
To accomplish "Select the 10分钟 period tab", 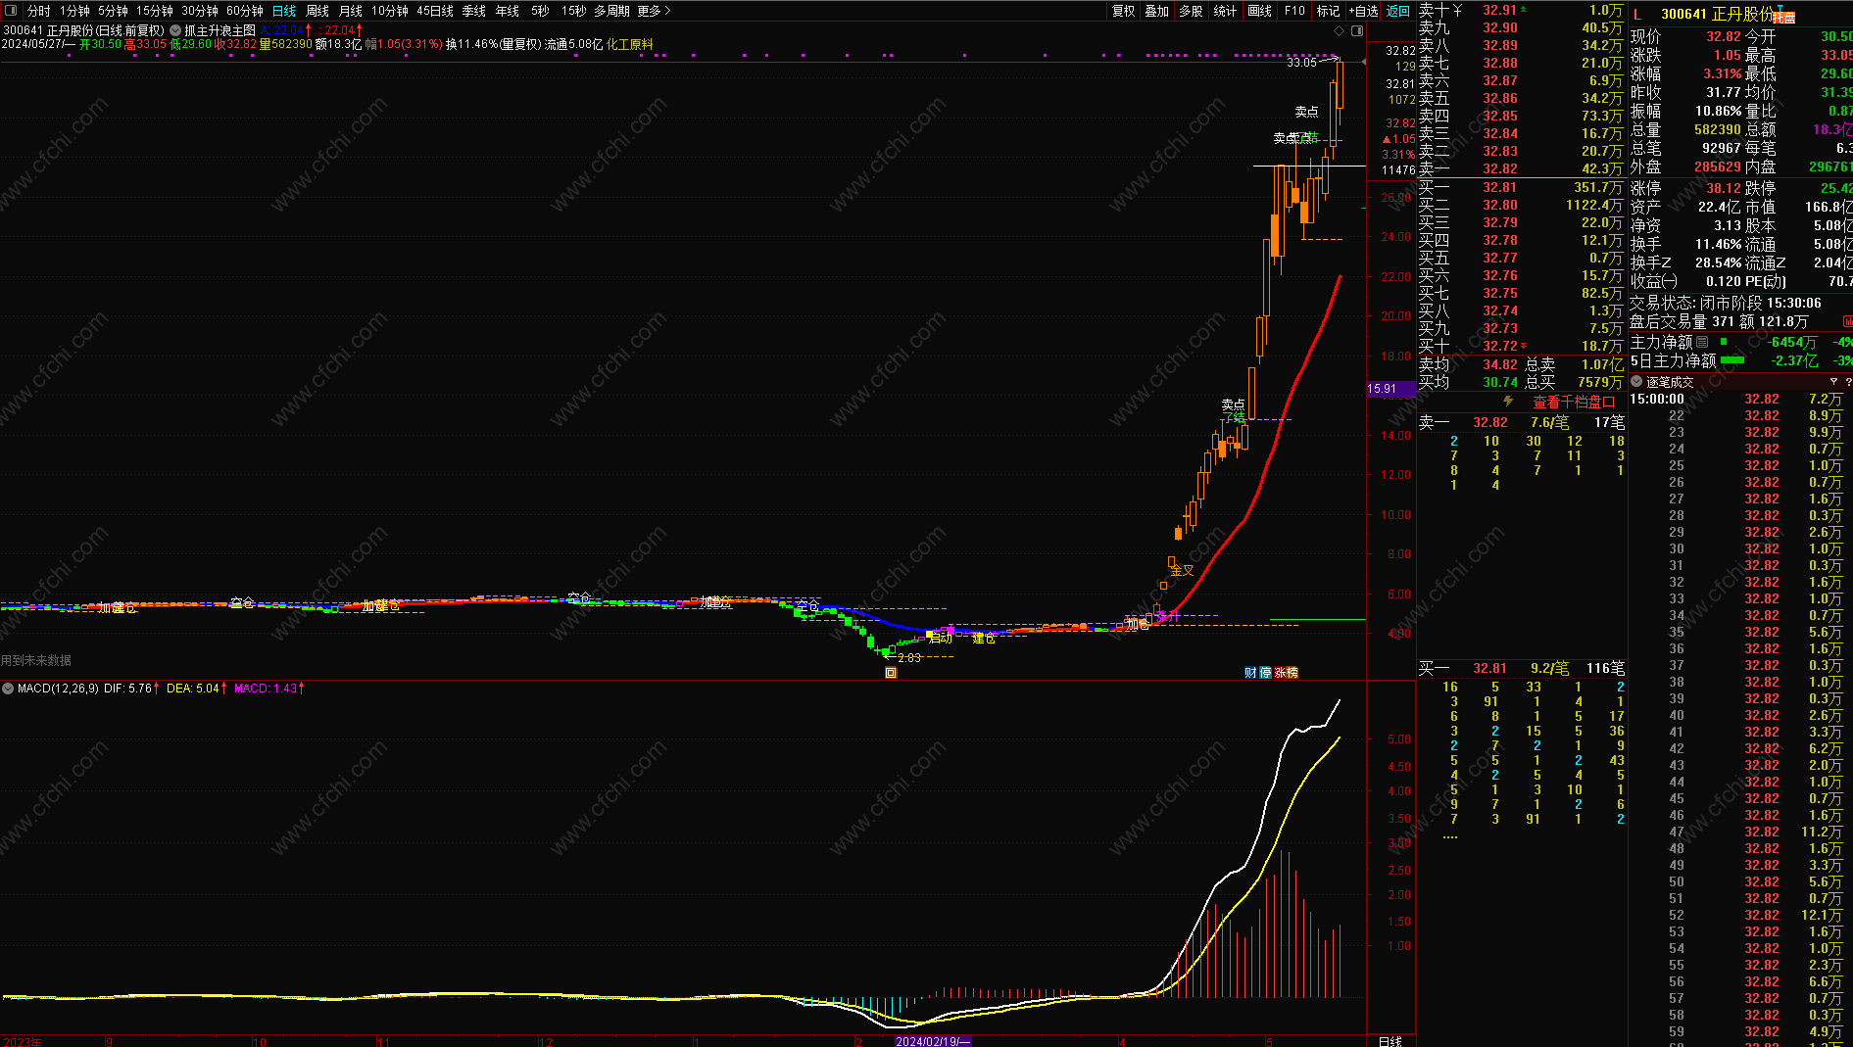I will tap(390, 11).
